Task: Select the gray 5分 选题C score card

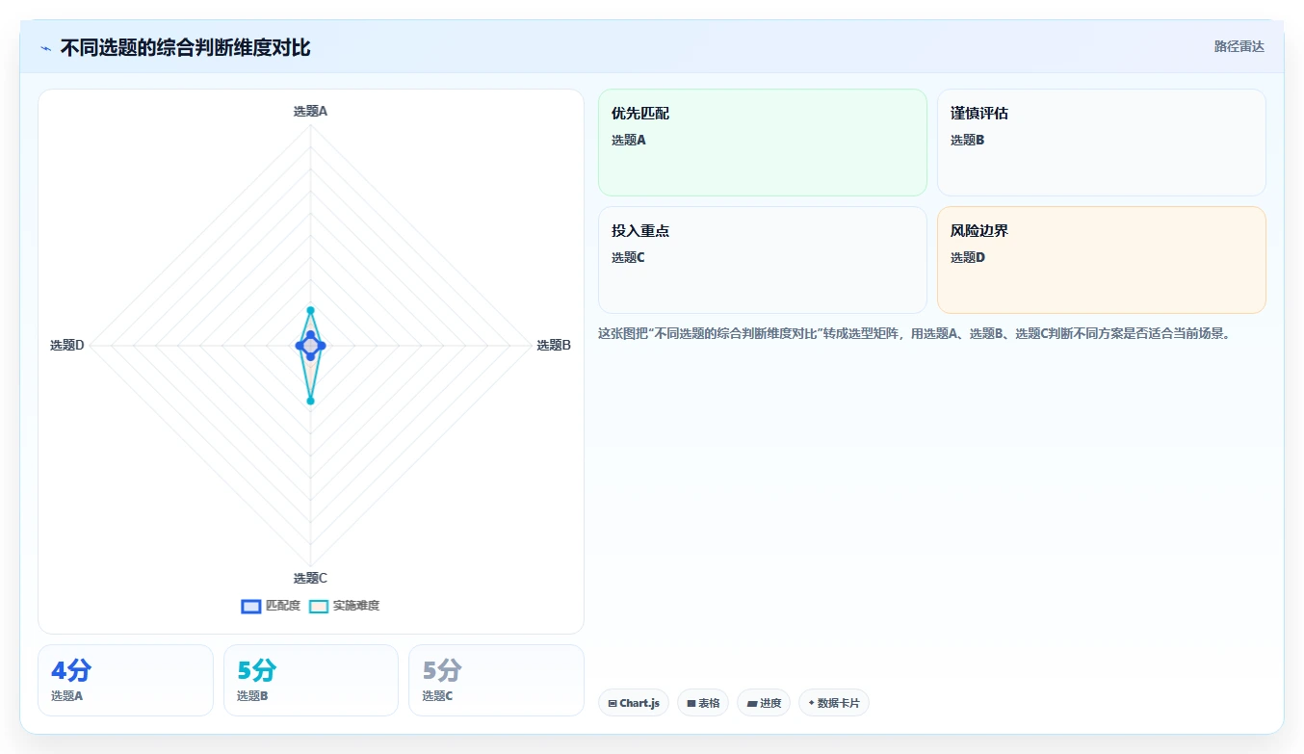Action: point(497,680)
